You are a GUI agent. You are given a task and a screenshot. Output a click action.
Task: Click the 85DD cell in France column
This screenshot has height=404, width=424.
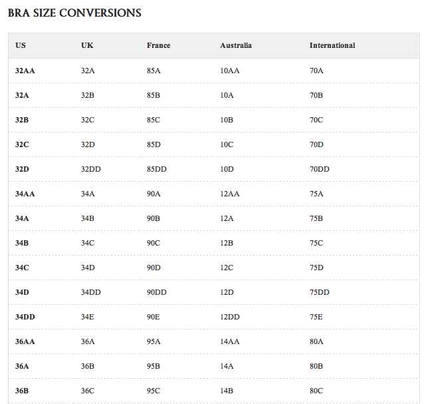coord(157,169)
